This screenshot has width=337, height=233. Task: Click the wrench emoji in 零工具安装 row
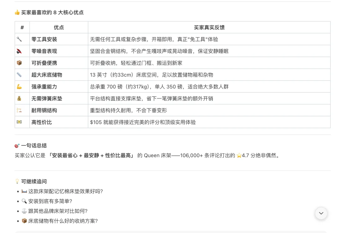19,39
